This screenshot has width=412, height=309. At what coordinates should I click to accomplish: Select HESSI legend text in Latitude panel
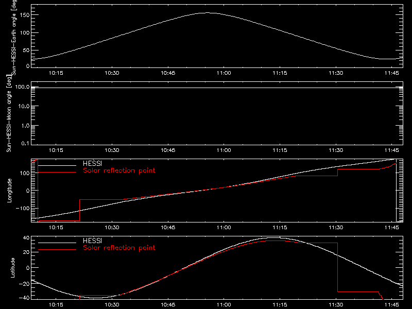[x=92, y=241]
